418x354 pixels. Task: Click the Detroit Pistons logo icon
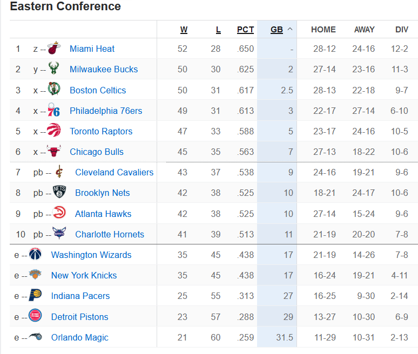(35, 316)
